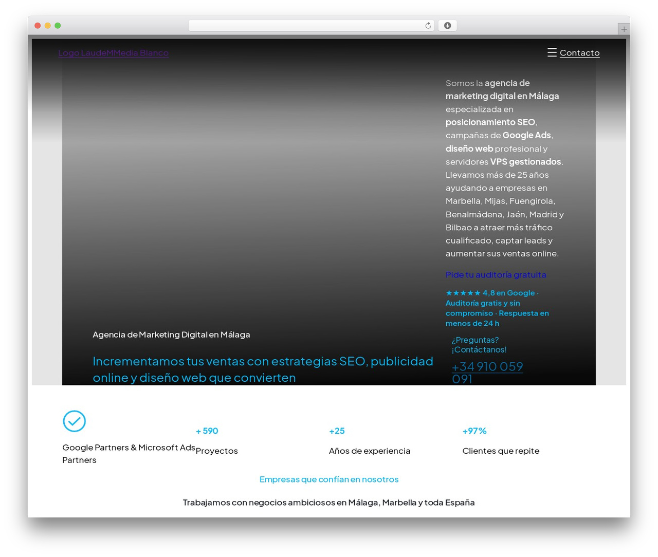Image resolution: width=658 pixels, height=557 pixels.
Task: Click the blue checkmark badge icon
Action: tap(74, 421)
